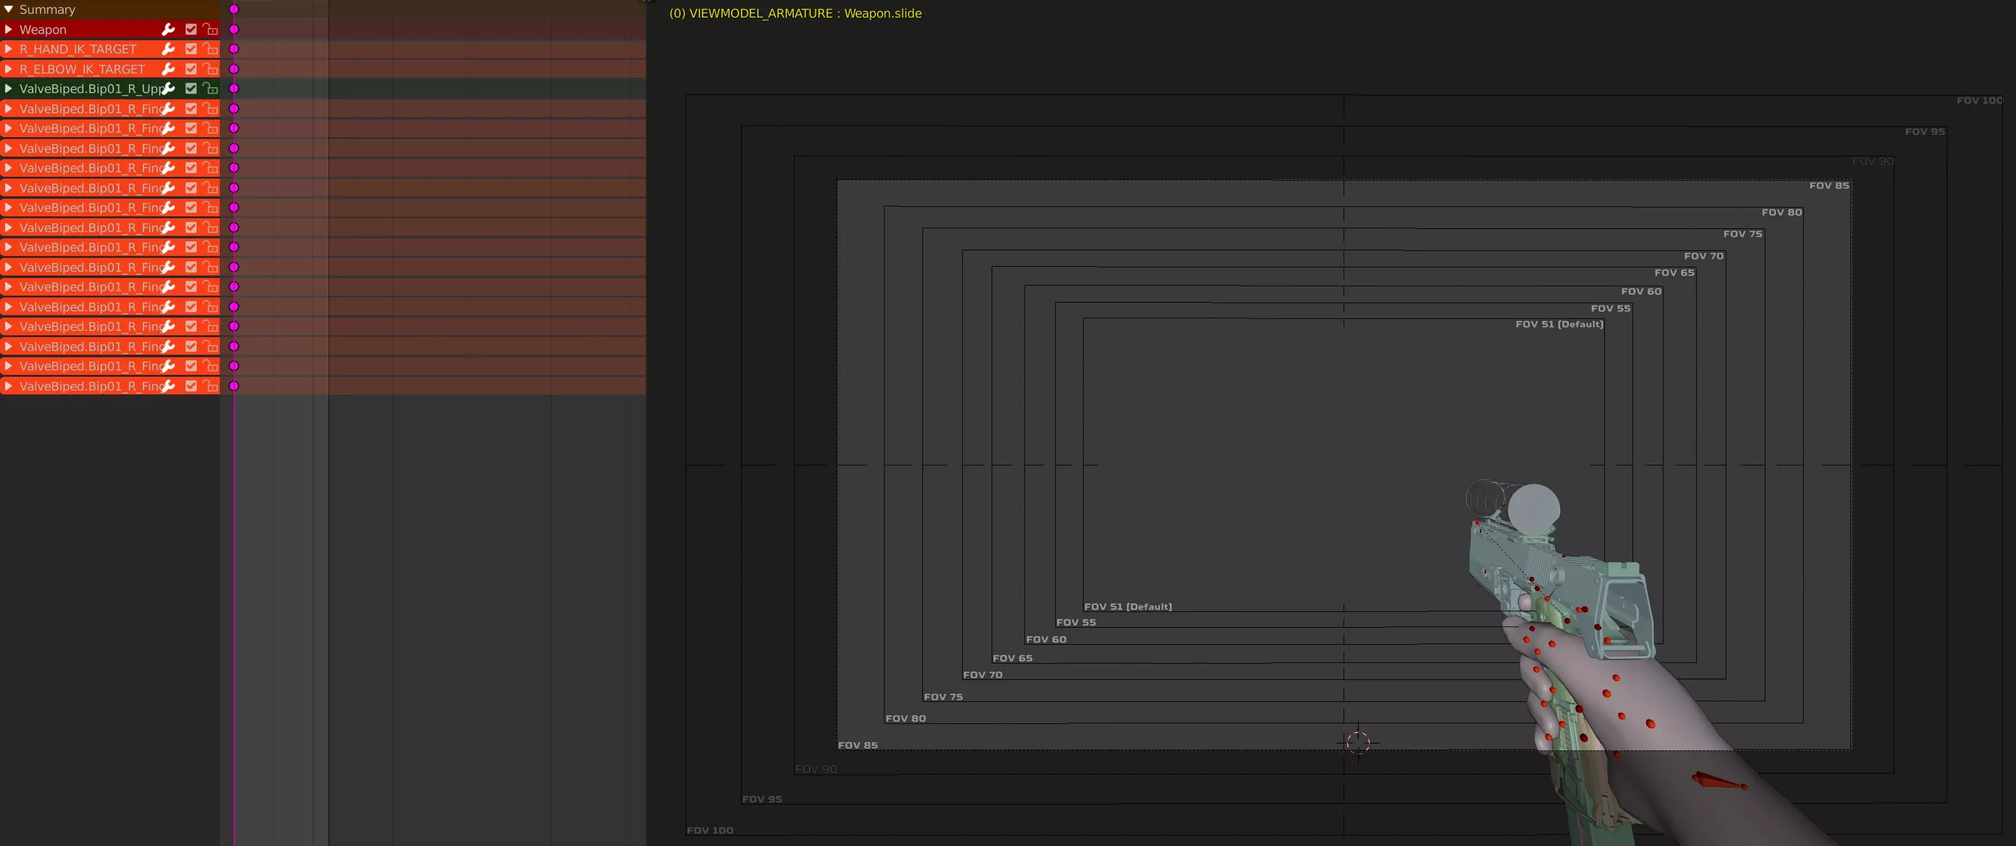Expand the R_HAND_IK_TARGET channel group
2016x846 pixels.
[x=9, y=48]
